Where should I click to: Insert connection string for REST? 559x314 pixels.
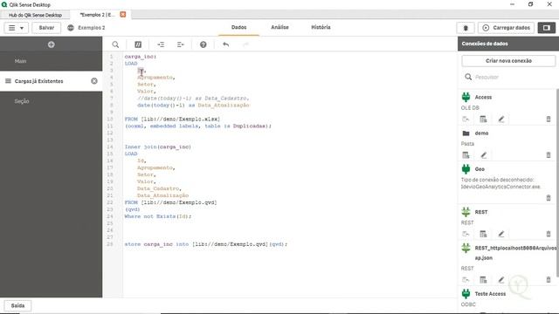(466, 234)
